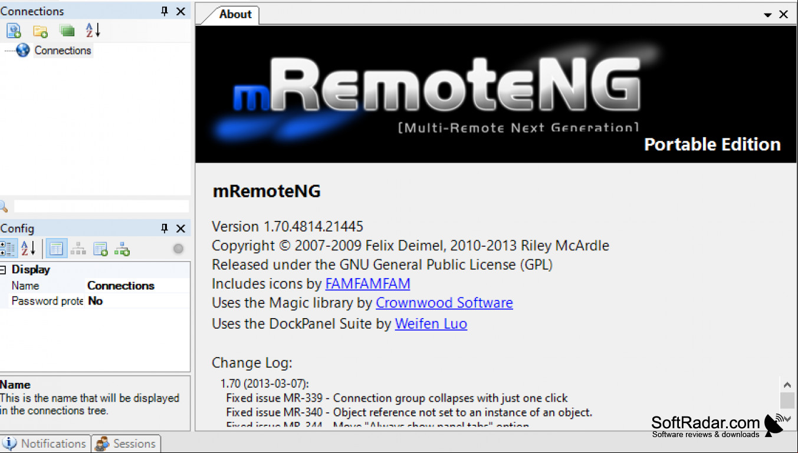Click the Fixed issue MR-339 change log line
Image resolution: width=798 pixels, height=453 pixels.
tap(397, 398)
